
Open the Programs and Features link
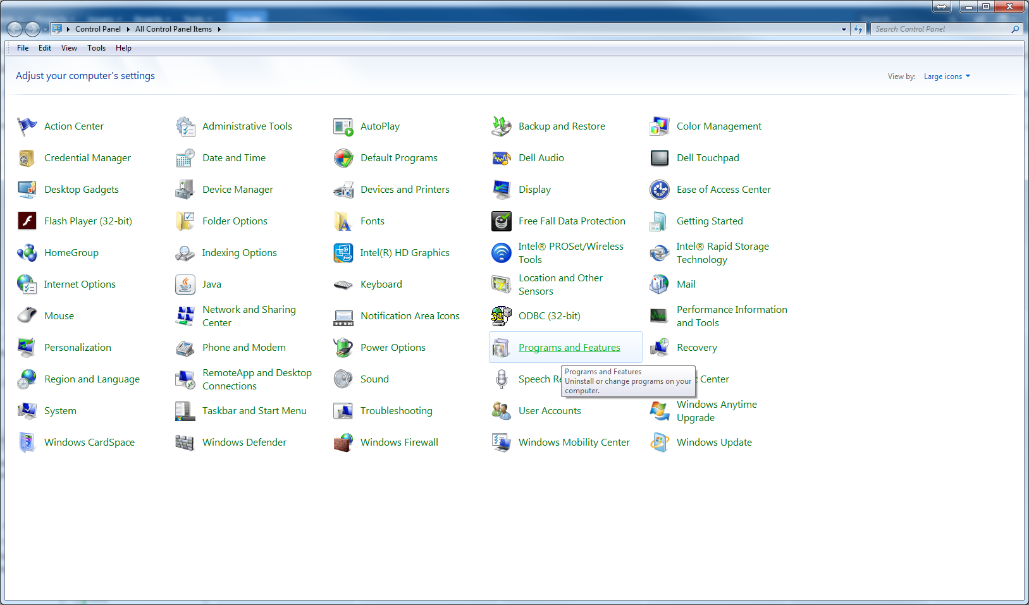(569, 348)
